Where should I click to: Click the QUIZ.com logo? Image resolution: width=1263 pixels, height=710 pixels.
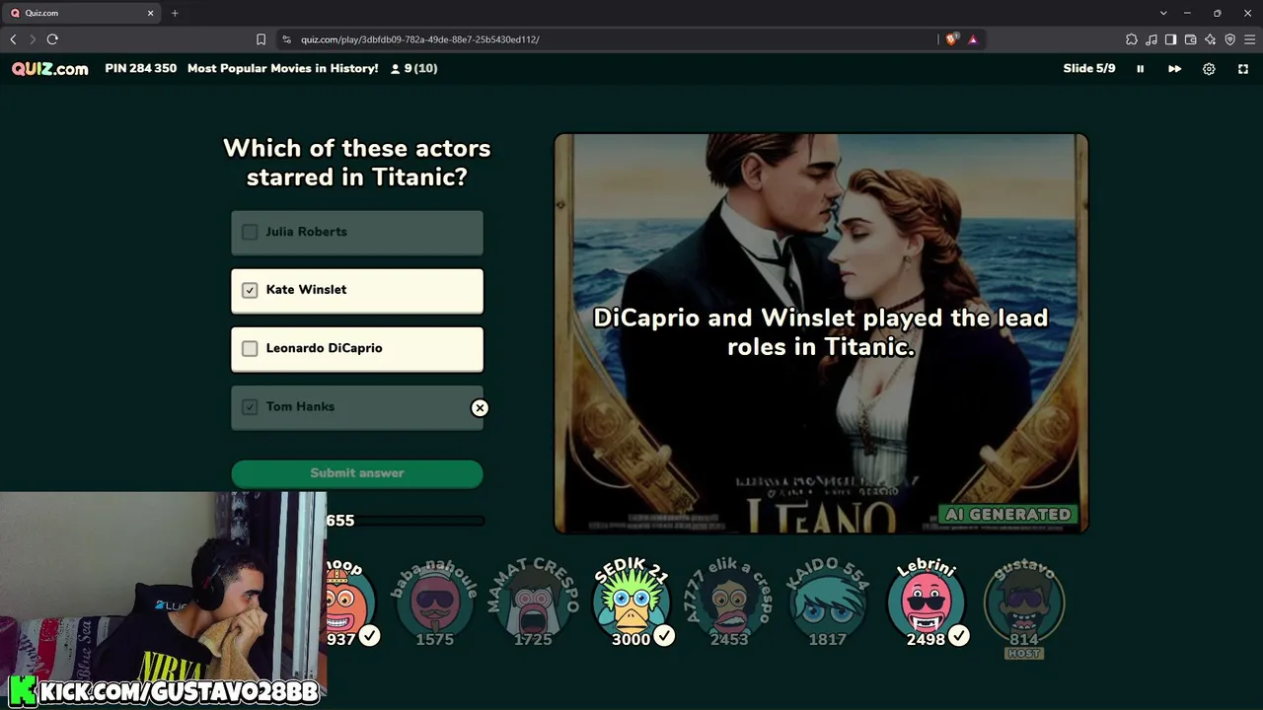pyautogui.click(x=50, y=69)
